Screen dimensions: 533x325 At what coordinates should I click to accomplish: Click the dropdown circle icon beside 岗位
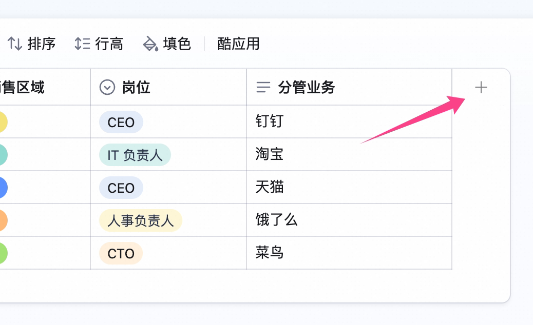(x=107, y=87)
